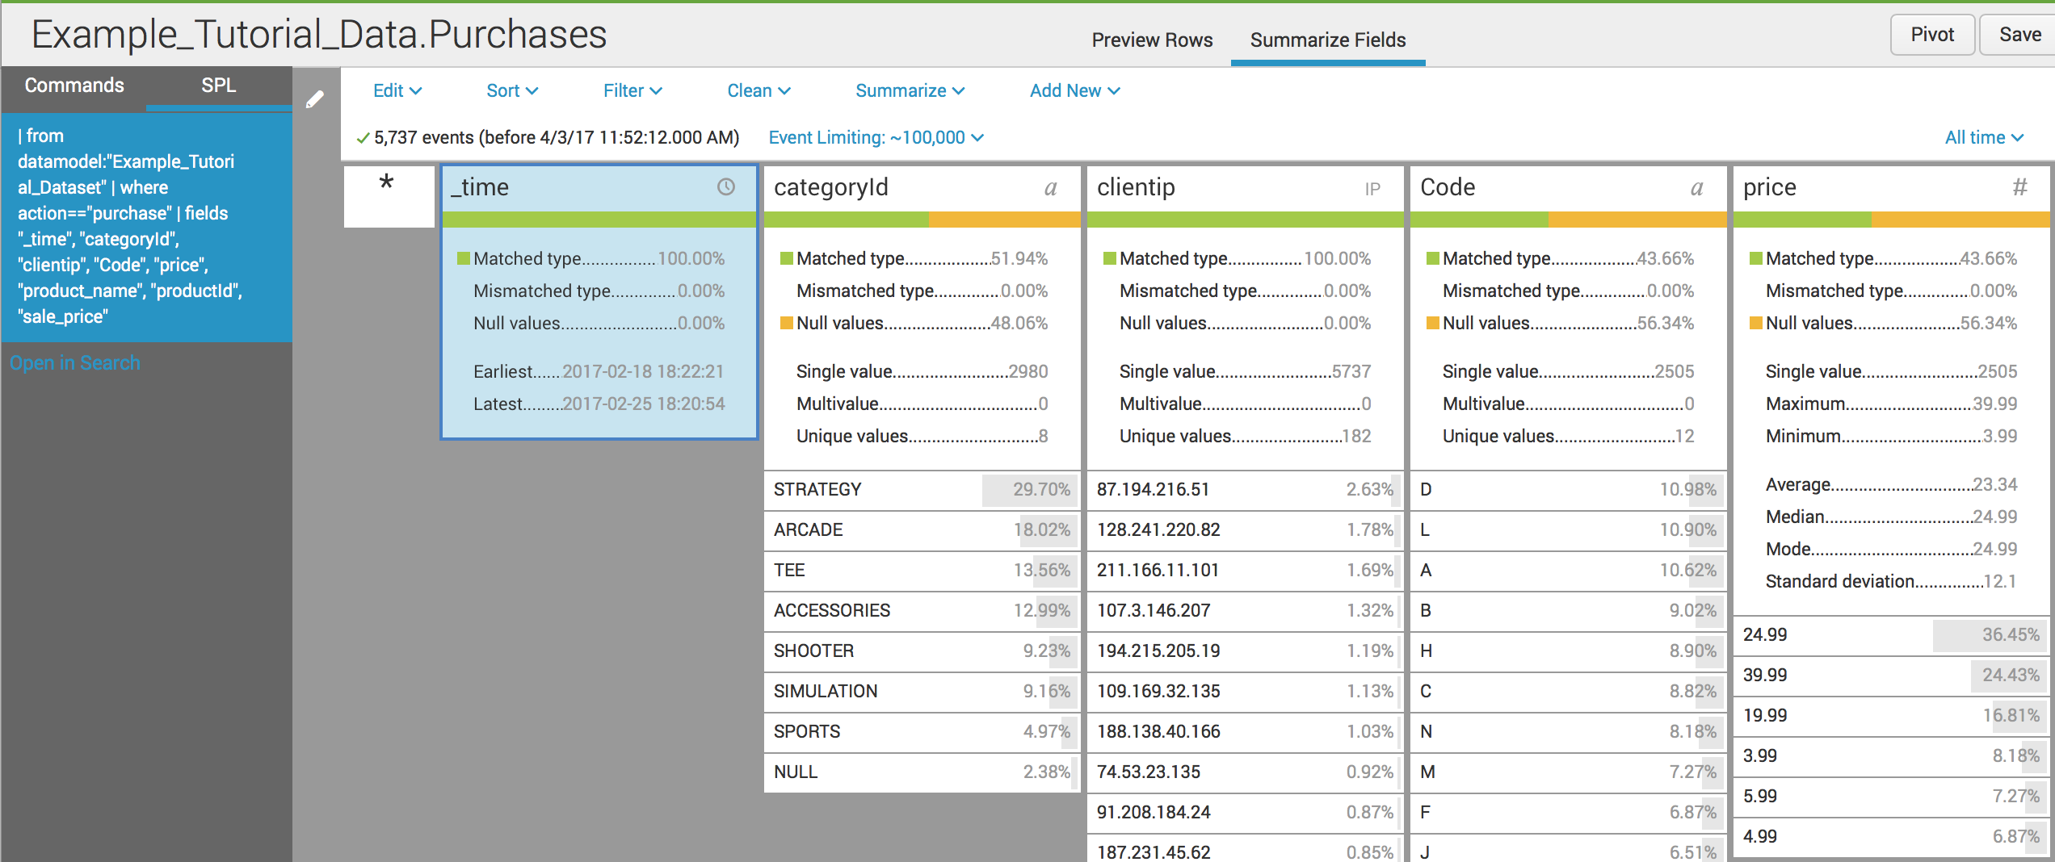Select the asterisk all-fields column
Image resolution: width=2055 pixels, height=862 pixels.
(389, 196)
